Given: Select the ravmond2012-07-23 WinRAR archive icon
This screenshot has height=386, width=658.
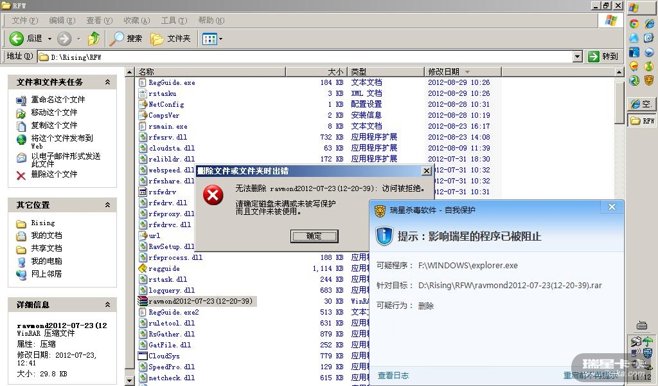Looking at the screenshot, I should (143, 301).
